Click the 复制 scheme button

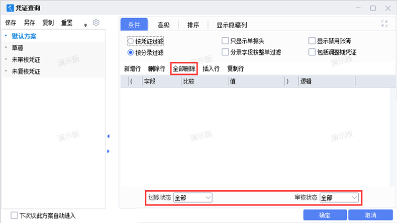point(48,23)
